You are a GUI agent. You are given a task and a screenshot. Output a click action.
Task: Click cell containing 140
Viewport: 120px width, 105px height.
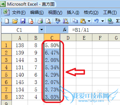(x=20, y=74)
